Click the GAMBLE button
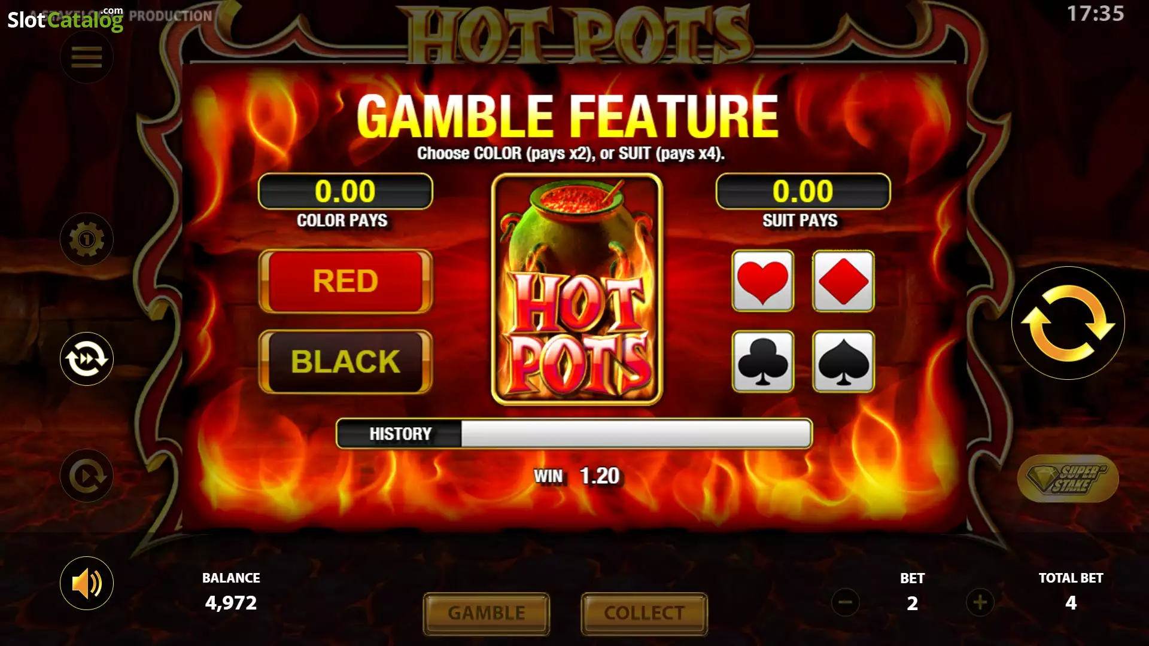Viewport: 1149px width, 646px height. (x=487, y=613)
